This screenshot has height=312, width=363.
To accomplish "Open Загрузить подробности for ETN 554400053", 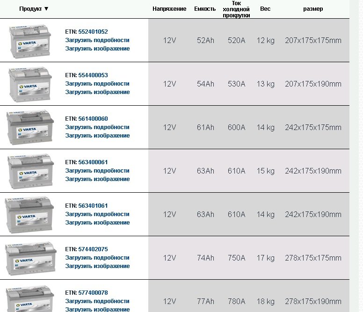I will (97, 84).
